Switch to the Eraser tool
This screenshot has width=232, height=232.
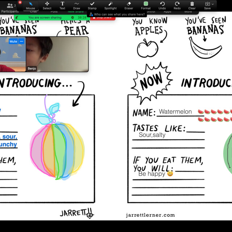tap(129, 5)
